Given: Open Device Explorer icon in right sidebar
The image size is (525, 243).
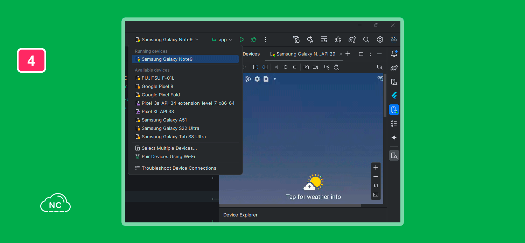Looking at the screenshot, I should pyautogui.click(x=394, y=155).
